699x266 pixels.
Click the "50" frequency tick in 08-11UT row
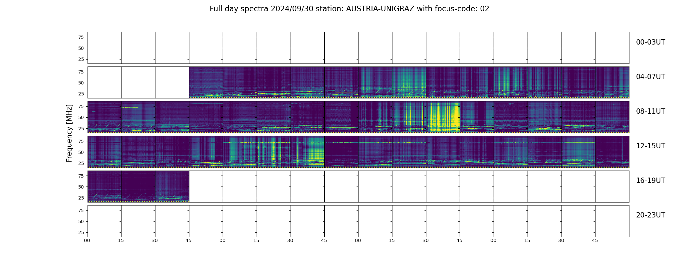[81, 117]
